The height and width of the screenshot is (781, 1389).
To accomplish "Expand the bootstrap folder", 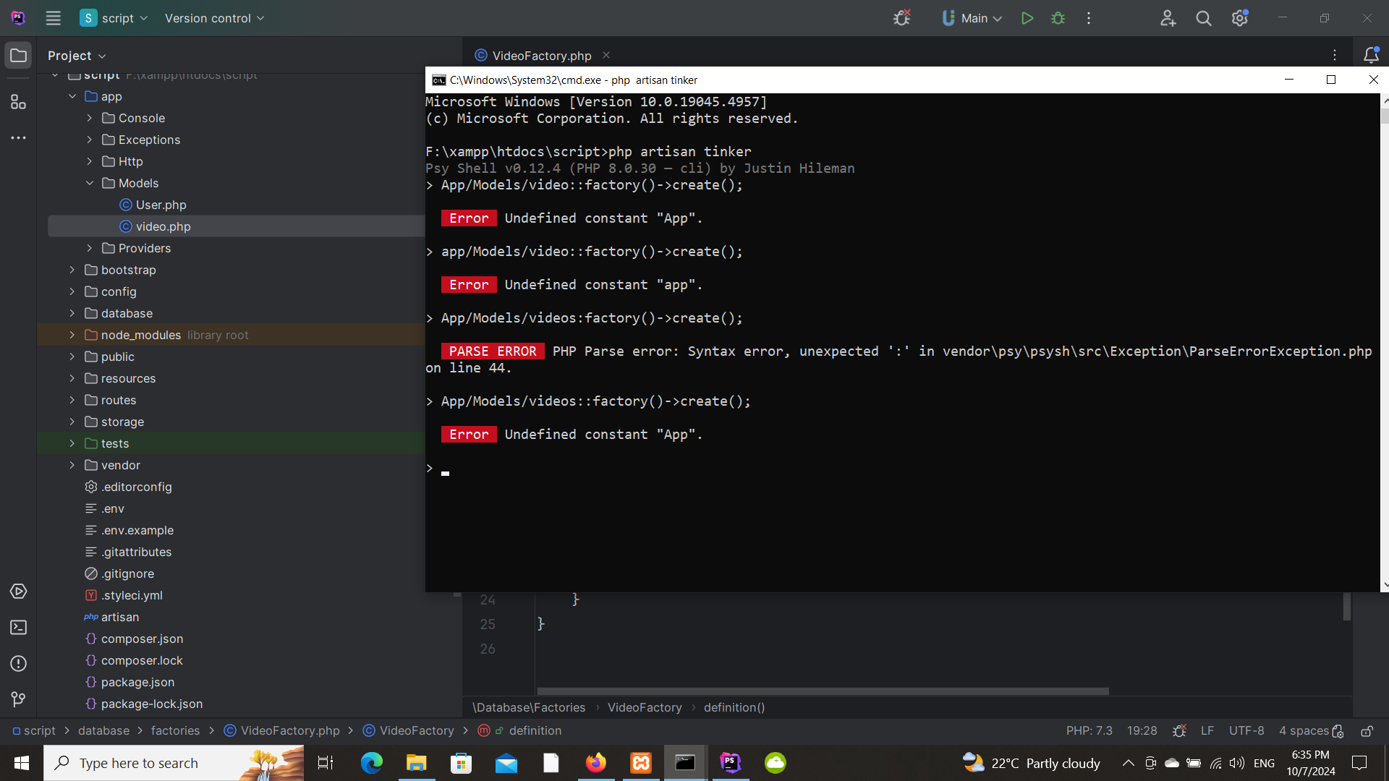I will (72, 270).
